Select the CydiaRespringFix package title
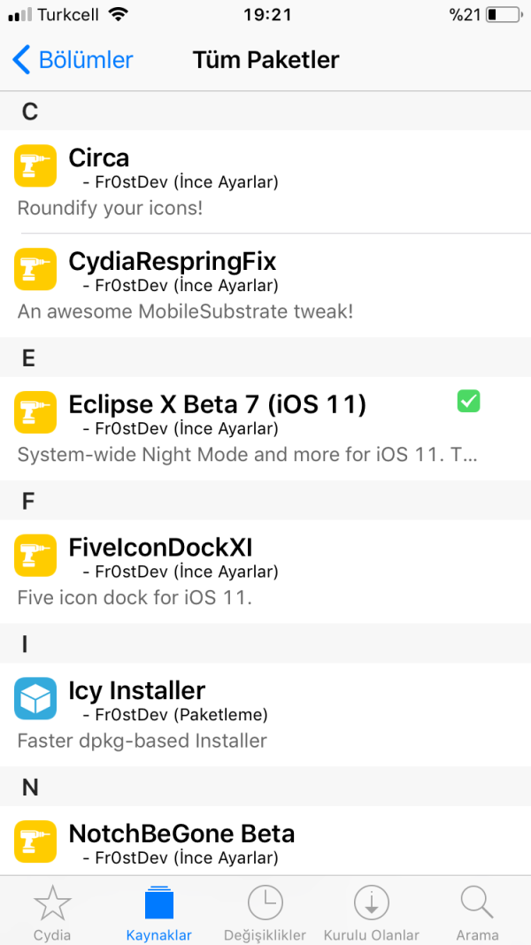This screenshot has height=945, width=531. tap(173, 261)
